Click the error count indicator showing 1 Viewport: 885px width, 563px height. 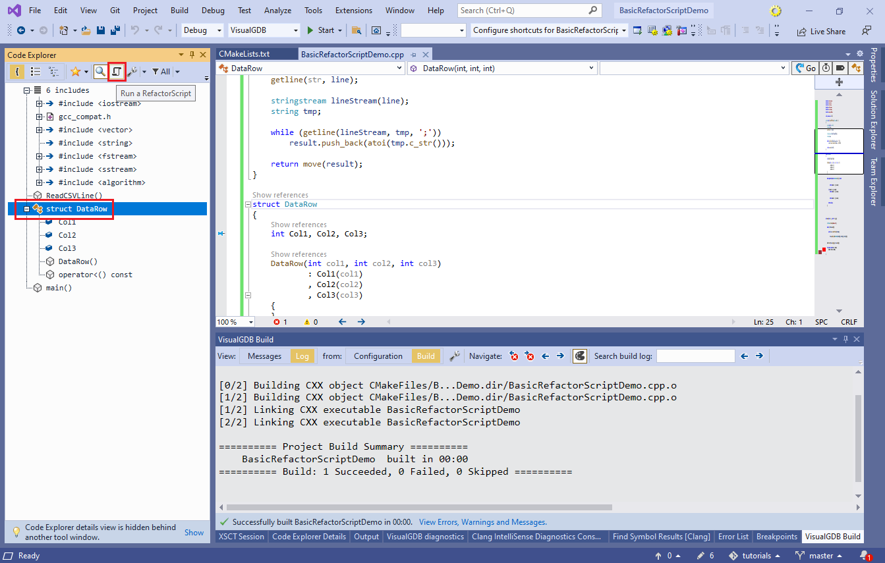pyautogui.click(x=280, y=322)
